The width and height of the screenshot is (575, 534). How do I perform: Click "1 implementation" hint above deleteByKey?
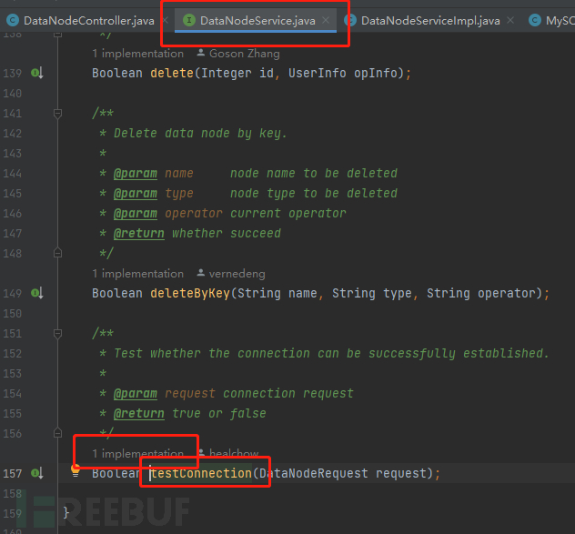coord(137,273)
